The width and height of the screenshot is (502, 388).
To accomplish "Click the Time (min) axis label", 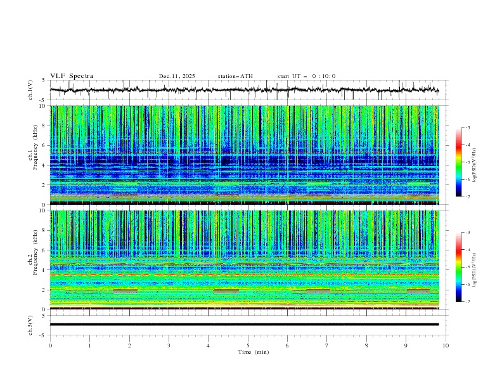I will 254,352.
